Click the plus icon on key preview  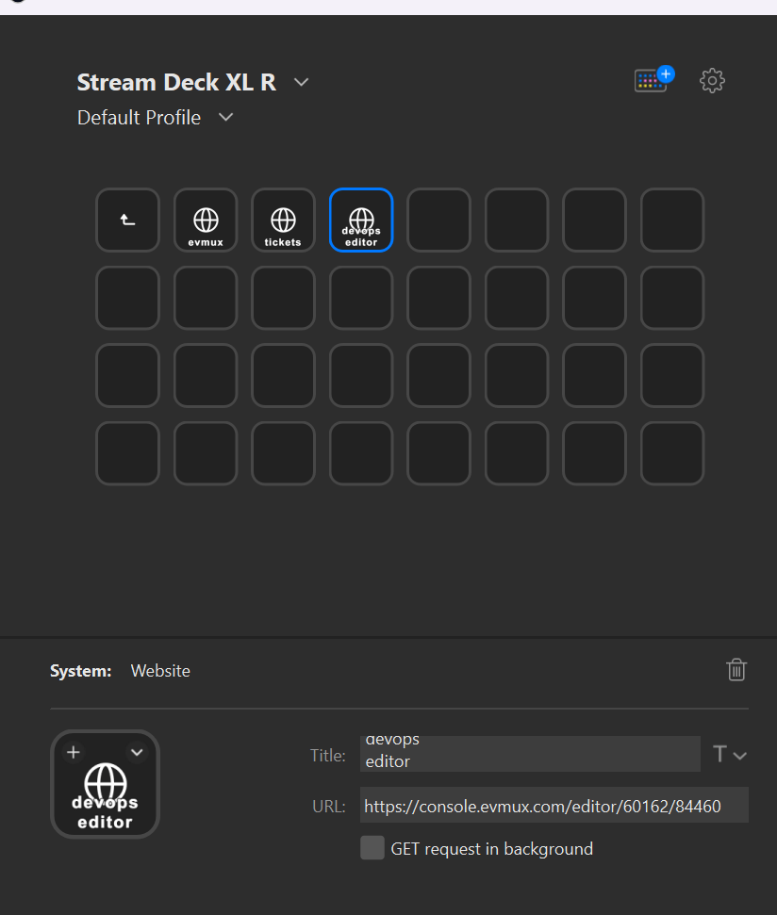pyautogui.click(x=74, y=752)
